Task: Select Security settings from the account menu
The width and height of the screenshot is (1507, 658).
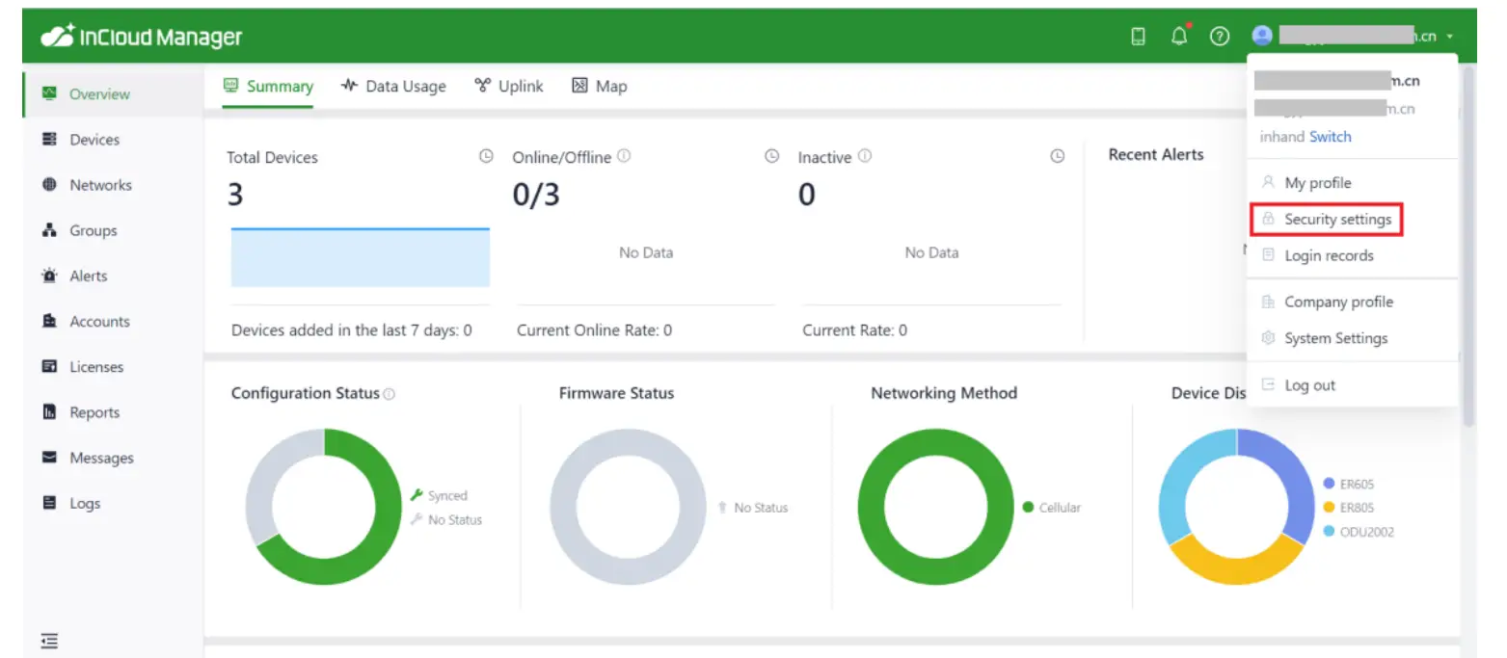Action: coord(1336,219)
